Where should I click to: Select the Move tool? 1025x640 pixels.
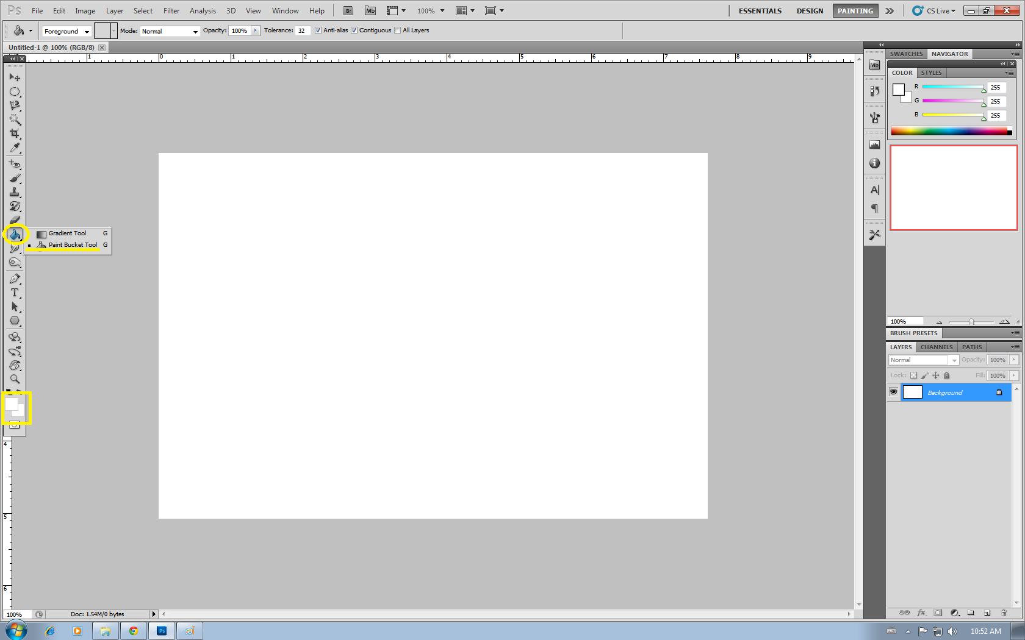point(15,77)
